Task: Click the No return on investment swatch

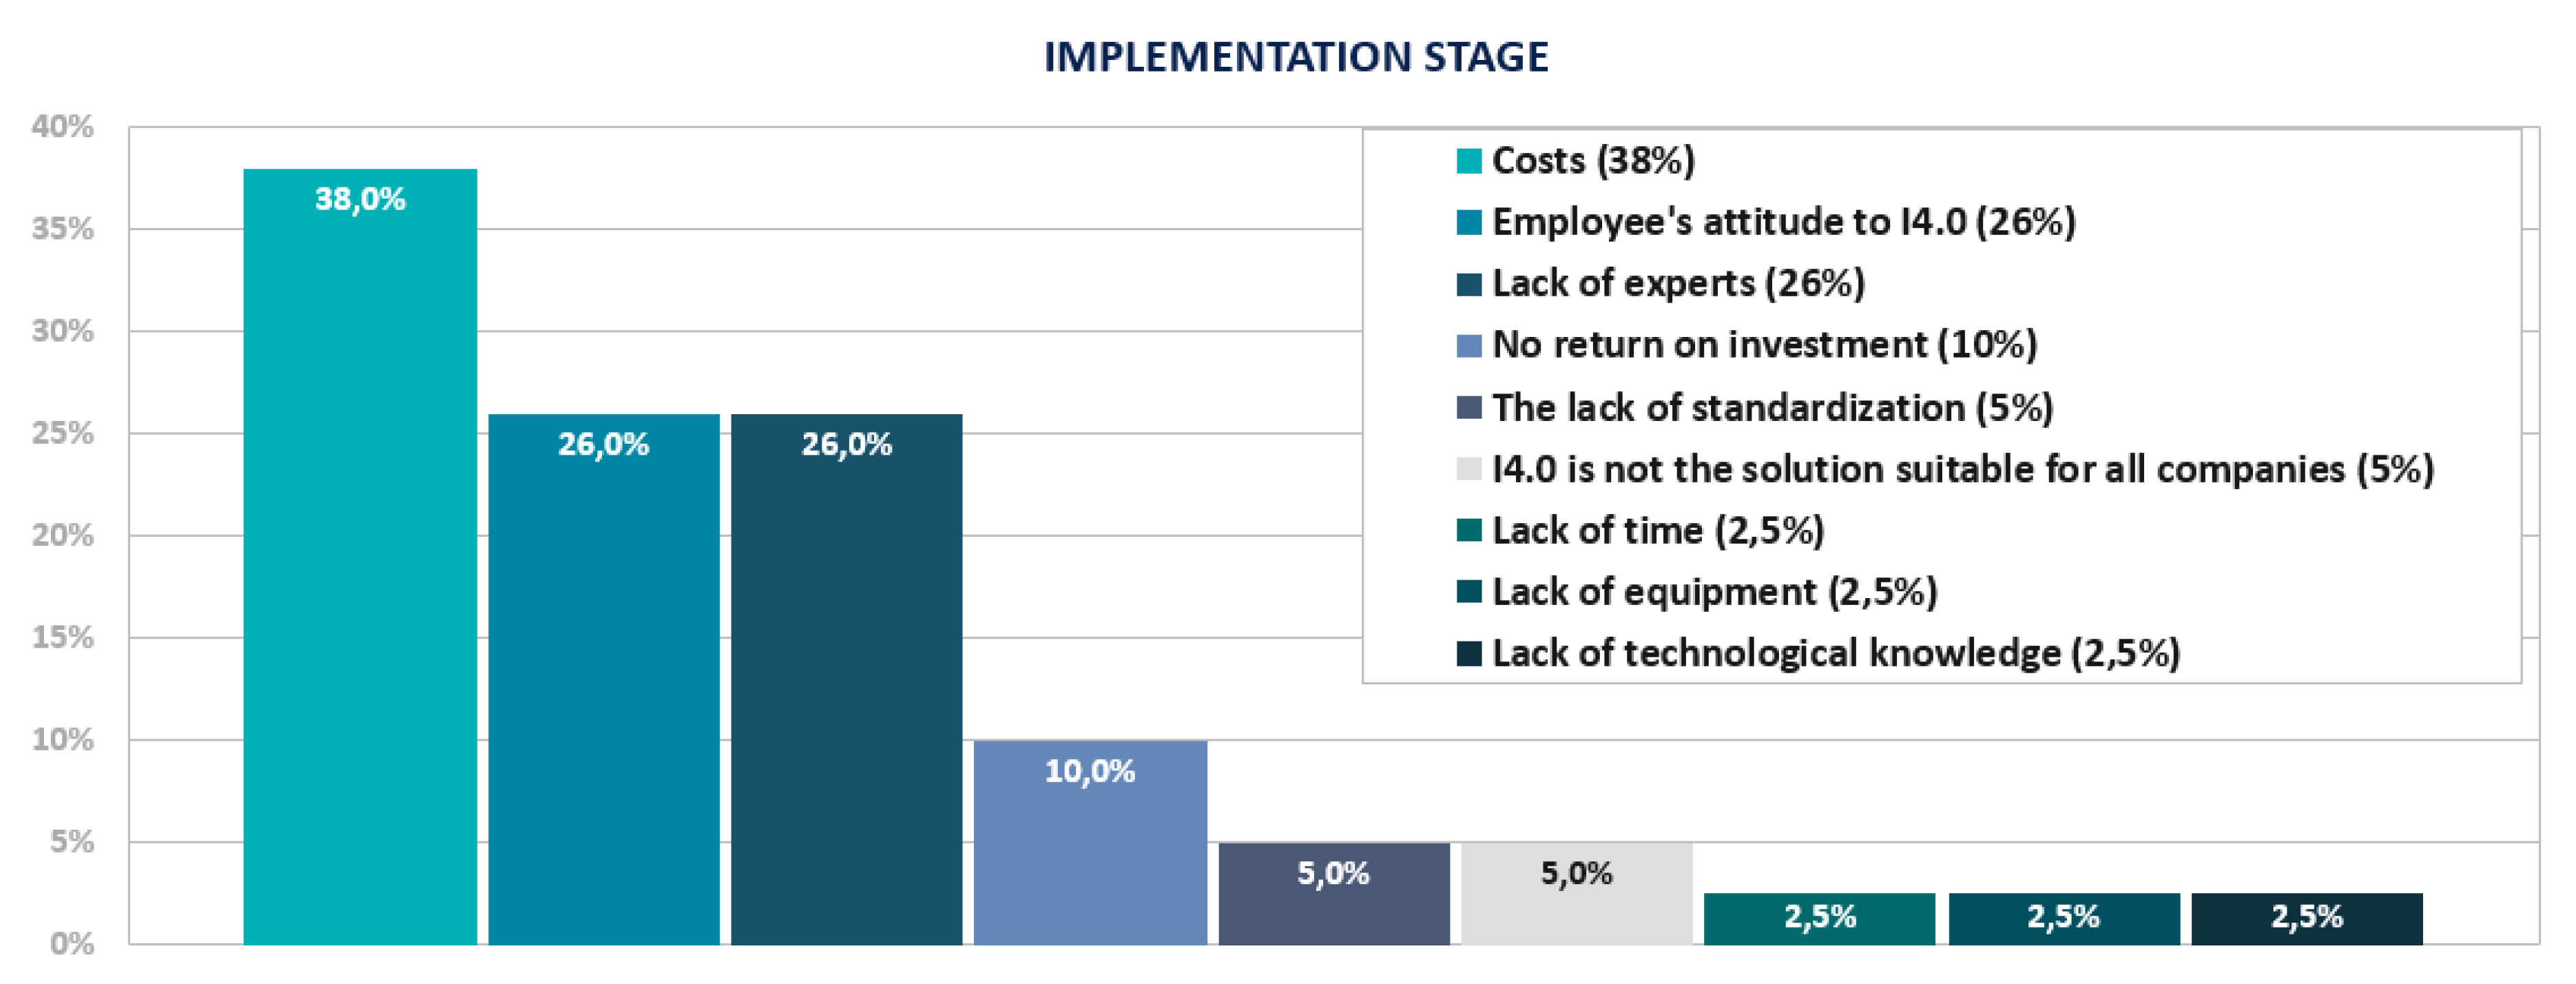Action: click(1468, 346)
